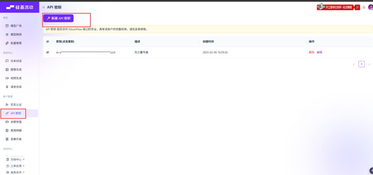Click the 描述 column header
The width and height of the screenshot is (373, 175).
point(137,42)
